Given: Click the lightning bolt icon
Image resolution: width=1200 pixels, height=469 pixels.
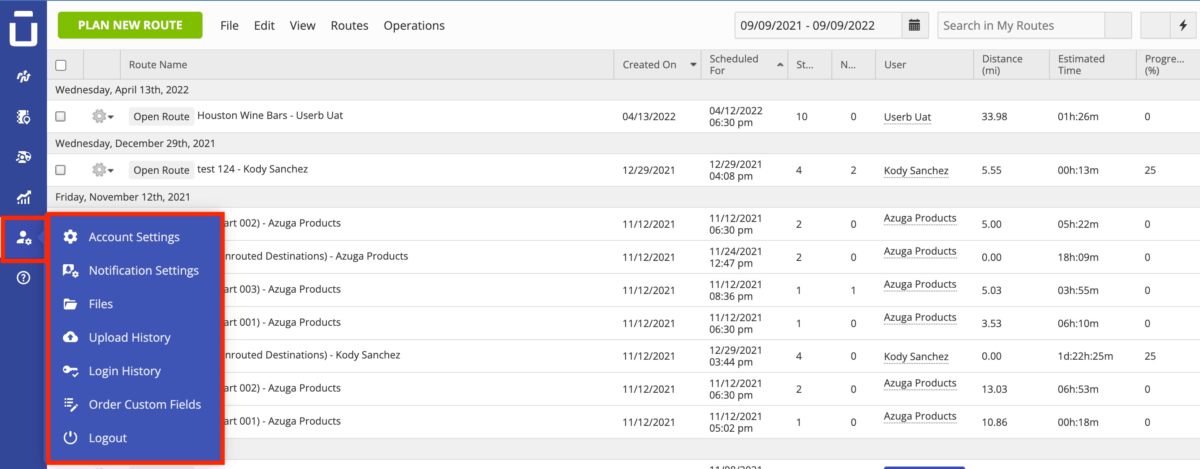Looking at the screenshot, I should pyautogui.click(x=1182, y=25).
